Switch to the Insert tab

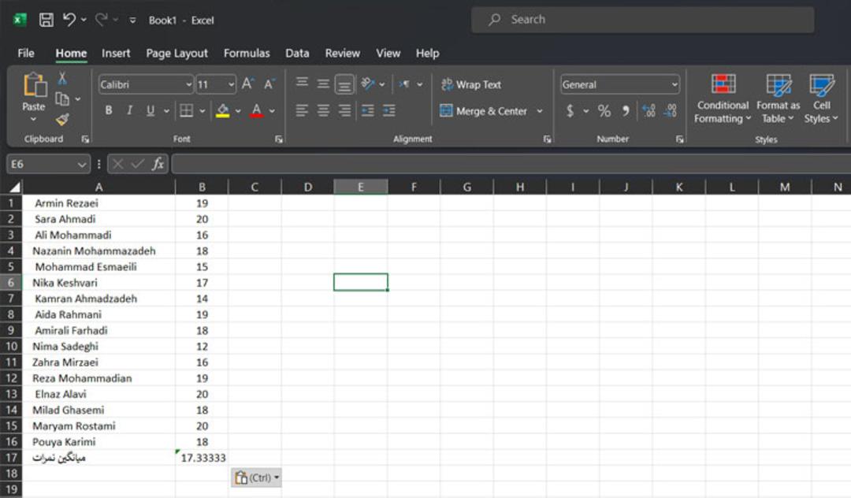(116, 53)
